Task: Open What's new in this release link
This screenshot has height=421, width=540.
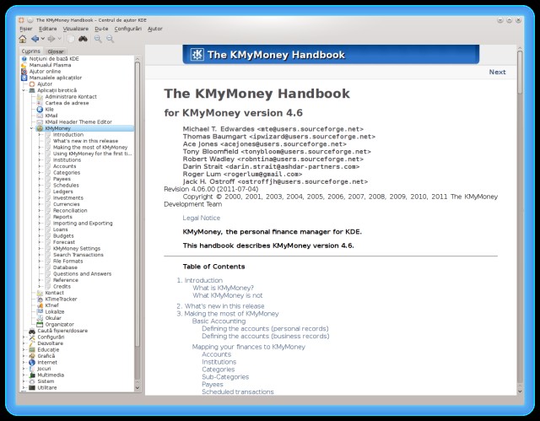Action: pyautogui.click(x=224, y=306)
